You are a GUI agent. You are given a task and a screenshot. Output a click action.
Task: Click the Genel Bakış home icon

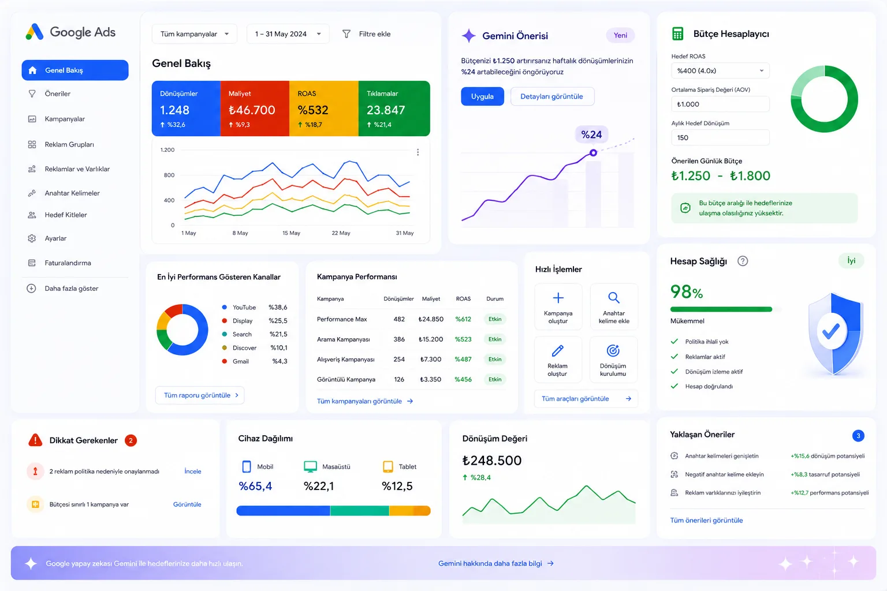(x=32, y=70)
